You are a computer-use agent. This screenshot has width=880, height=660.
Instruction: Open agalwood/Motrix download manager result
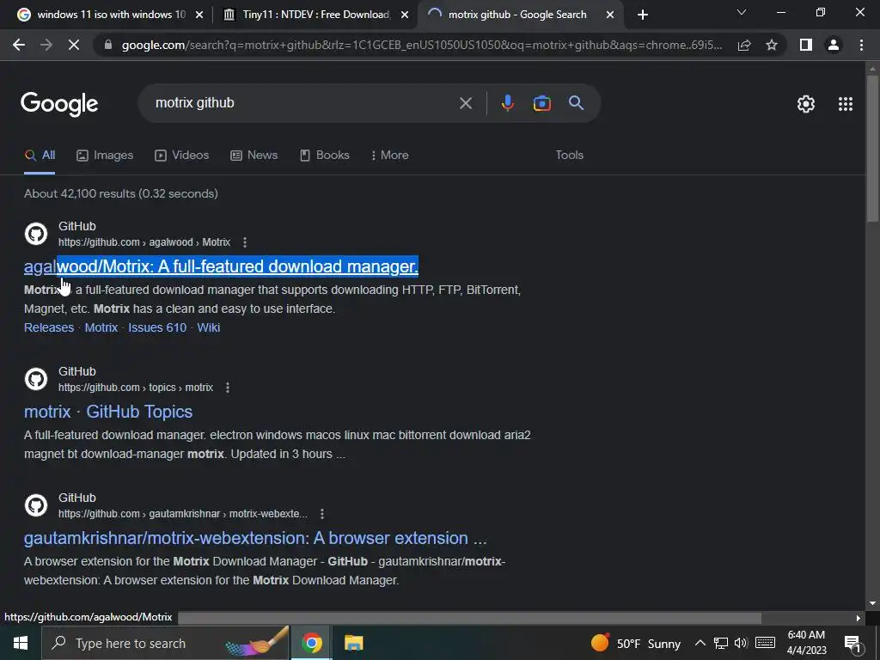coord(221,266)
